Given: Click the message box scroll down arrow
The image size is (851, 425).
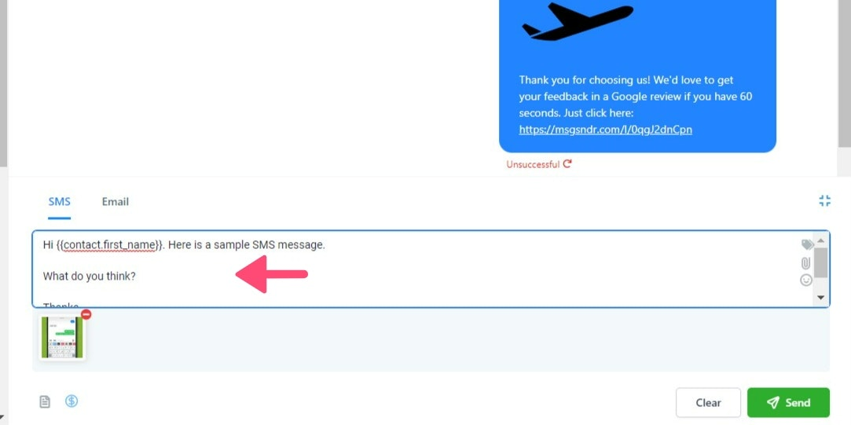Looking at the screenshot, I should 820,298.
